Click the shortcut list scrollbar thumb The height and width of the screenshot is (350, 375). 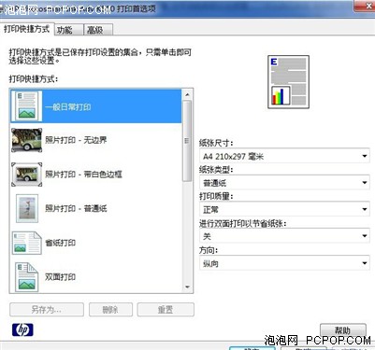[187, 141]
